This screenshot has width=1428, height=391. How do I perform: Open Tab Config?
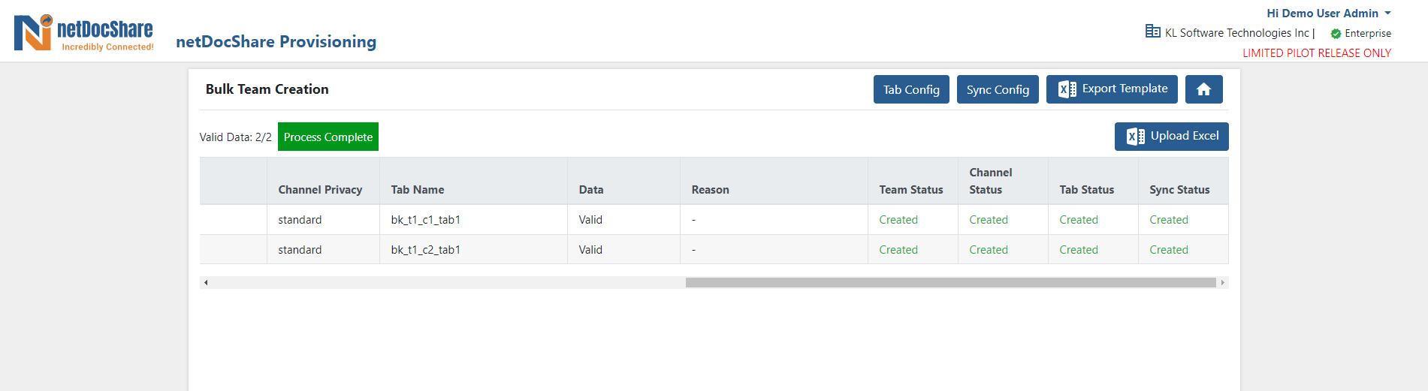tap(911, 89)
